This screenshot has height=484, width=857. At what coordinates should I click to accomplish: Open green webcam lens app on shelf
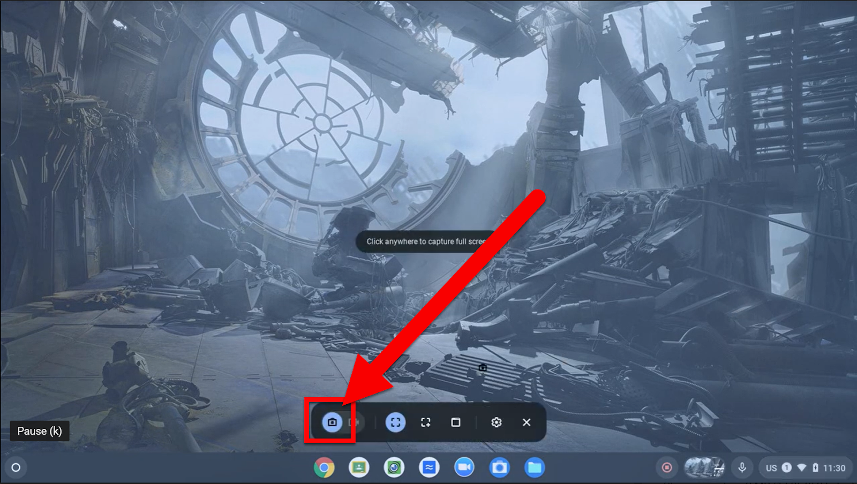(x=394, y=467)
